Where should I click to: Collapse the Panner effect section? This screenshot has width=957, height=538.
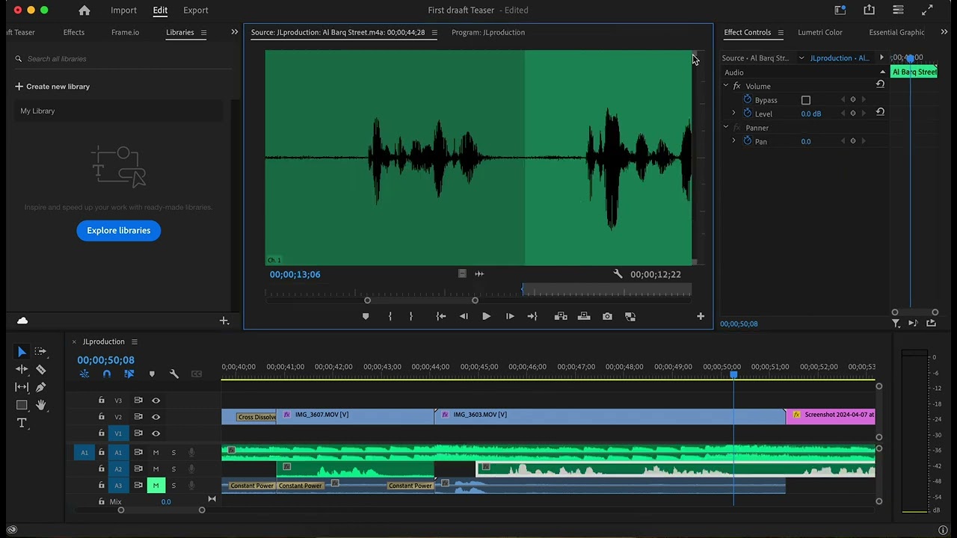(x=725, y=128)
